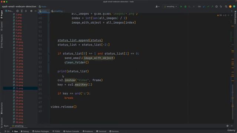
Task: Click send_email call in code
Action: tap(90, 58)
